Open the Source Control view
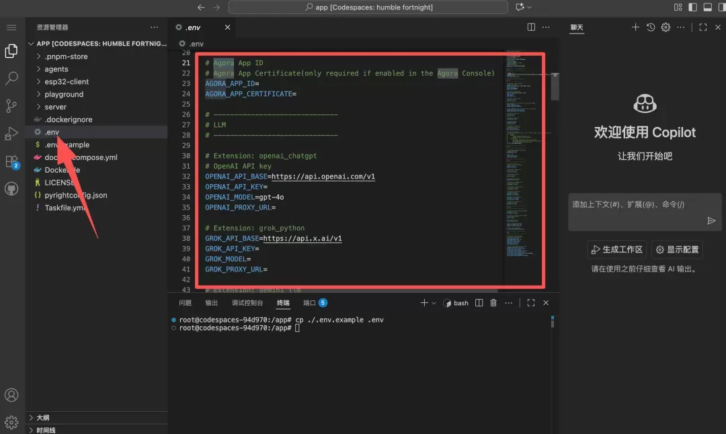This screenshot has height=434, width=726. tap(11, 106)
